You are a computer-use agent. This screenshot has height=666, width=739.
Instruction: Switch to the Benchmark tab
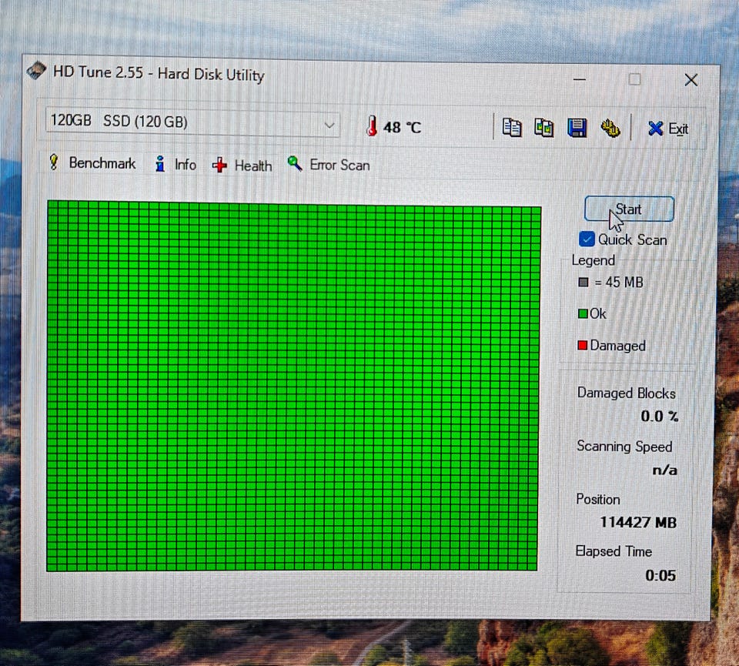[x=93, y=163]
